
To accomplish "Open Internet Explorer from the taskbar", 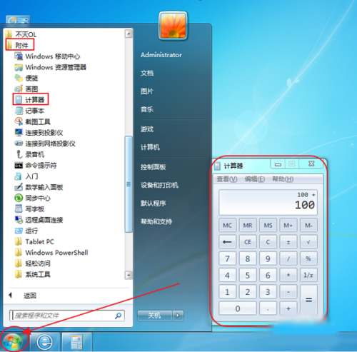I will pyautogui.click(x=45, y=342).
